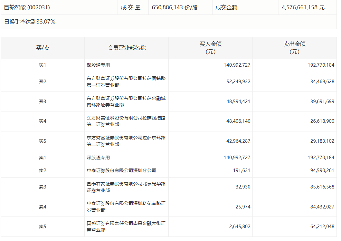Click the 日换手率达到33.07% note
The width and height of the screenshot is (341, 241).
(30, 22)
